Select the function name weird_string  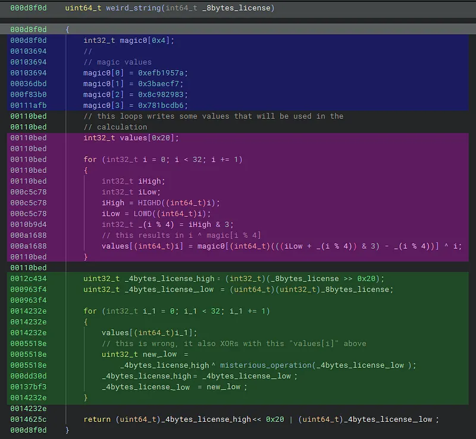pos(137,8)
